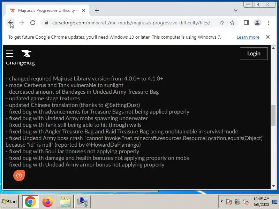Reload the CurseForge page
The image size is (279, 209).
tap(33, 23)
